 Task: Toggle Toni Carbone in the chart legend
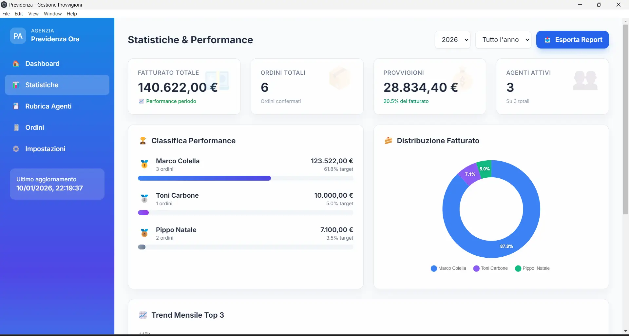[x=490, y=268]
